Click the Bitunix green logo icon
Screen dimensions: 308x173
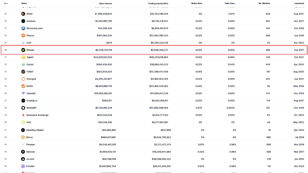23,50
